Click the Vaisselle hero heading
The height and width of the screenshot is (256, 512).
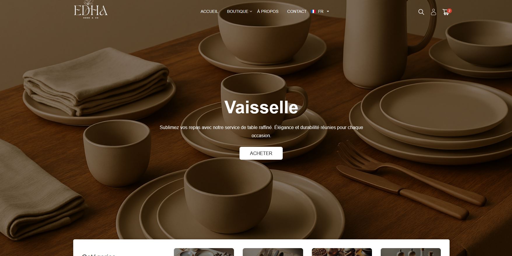261,107
